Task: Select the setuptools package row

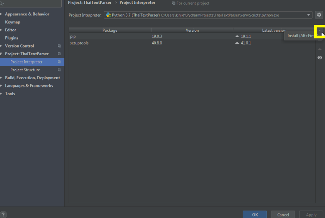Action: point(192,43)
